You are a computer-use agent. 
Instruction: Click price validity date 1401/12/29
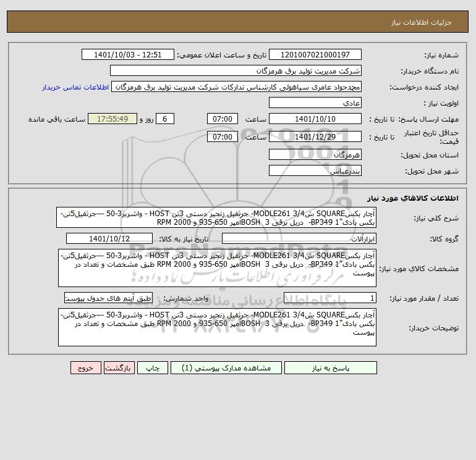[315, 136]
